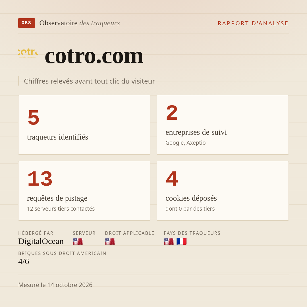Screen dimensions: 307x307
Task: Select the 'Observatoire des traqueurs' title
Action: [80, 23]
